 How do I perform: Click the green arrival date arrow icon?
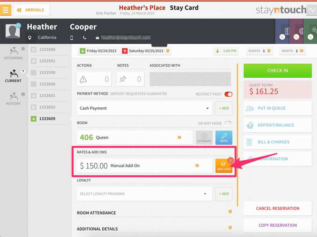coord(82,51)
